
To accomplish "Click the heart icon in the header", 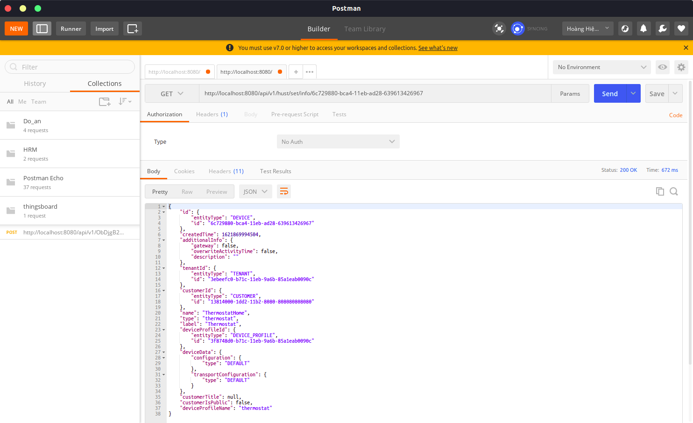I will [x=681, y=28].
